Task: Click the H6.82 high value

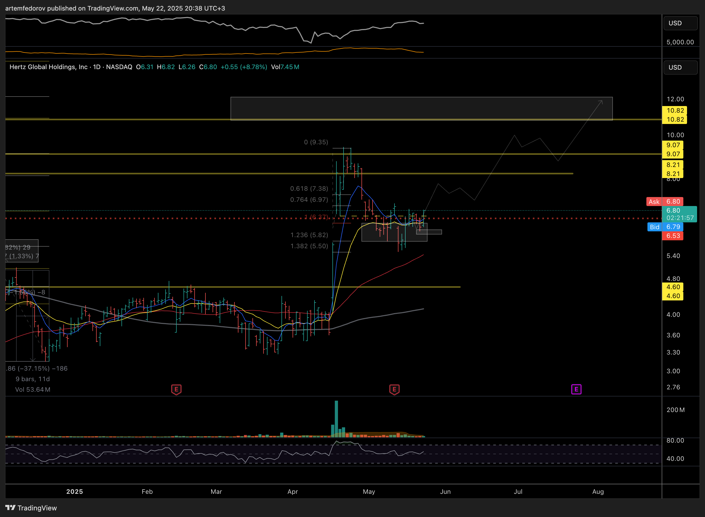Action: point(166,67)
